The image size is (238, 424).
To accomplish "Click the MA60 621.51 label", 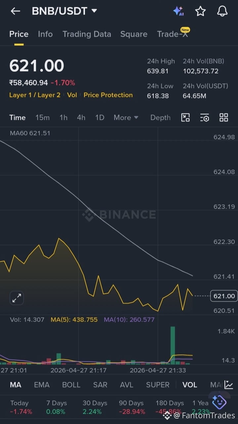I will pyautogui.click(x=30, y=133).
